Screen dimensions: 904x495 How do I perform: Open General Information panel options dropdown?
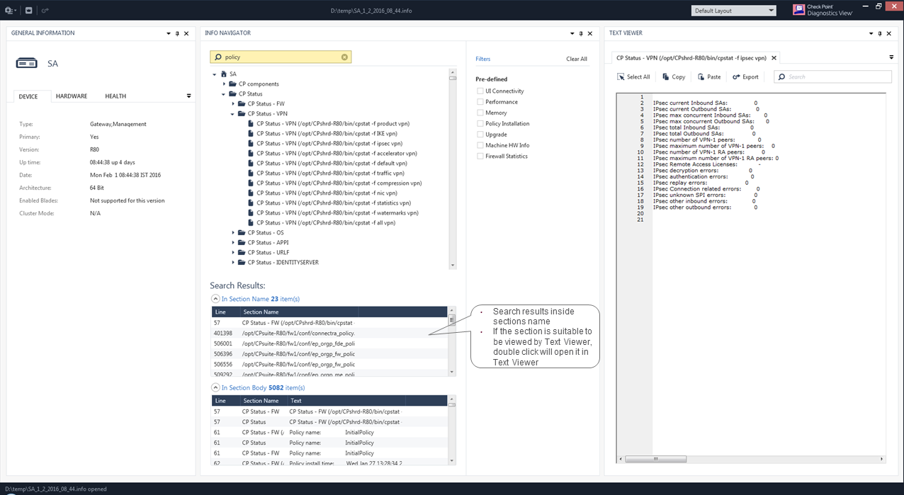(169, 33)
